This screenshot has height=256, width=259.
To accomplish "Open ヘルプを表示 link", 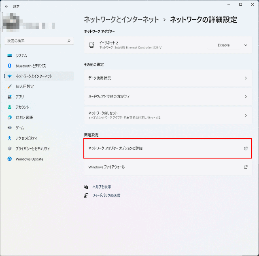I will click(102, 187).
